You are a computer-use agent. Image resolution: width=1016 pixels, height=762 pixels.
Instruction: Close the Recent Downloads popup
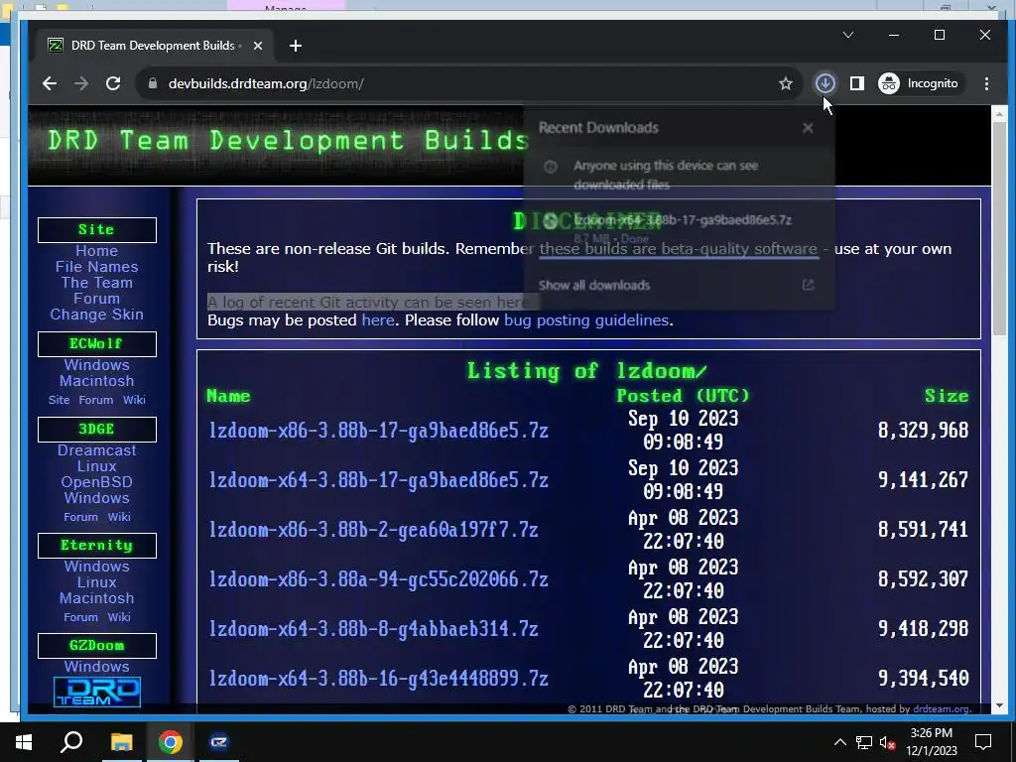pos(808,128)
